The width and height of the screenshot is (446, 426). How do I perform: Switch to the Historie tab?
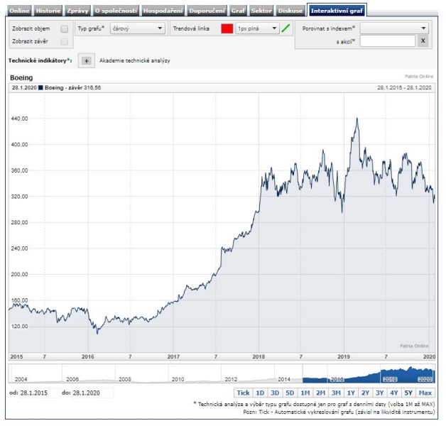point(48,11)
